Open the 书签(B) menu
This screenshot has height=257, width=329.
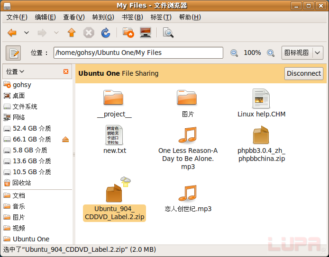coord(132,17)
